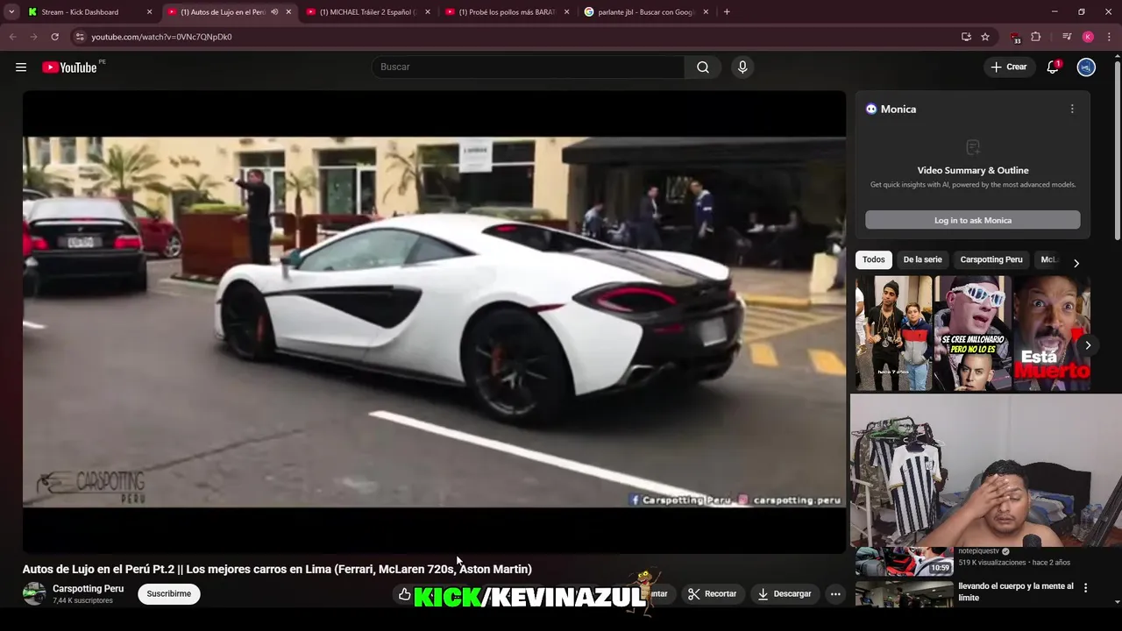This screenshot has height=631, width=1122.
Task: Switch to parlante jbl Google search tab
Action: click(647, 12)
